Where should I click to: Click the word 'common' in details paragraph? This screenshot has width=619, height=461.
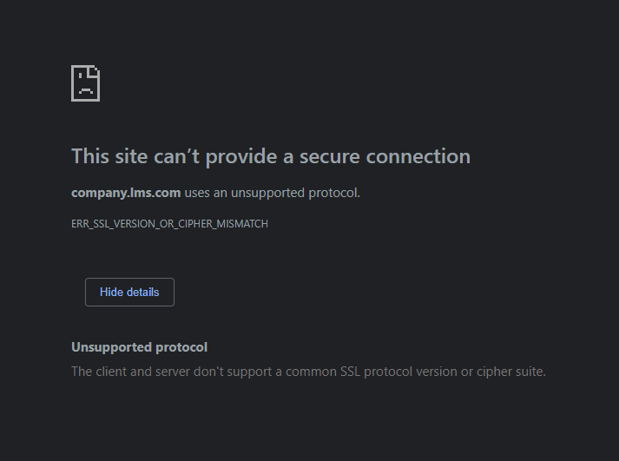point(311,372)
